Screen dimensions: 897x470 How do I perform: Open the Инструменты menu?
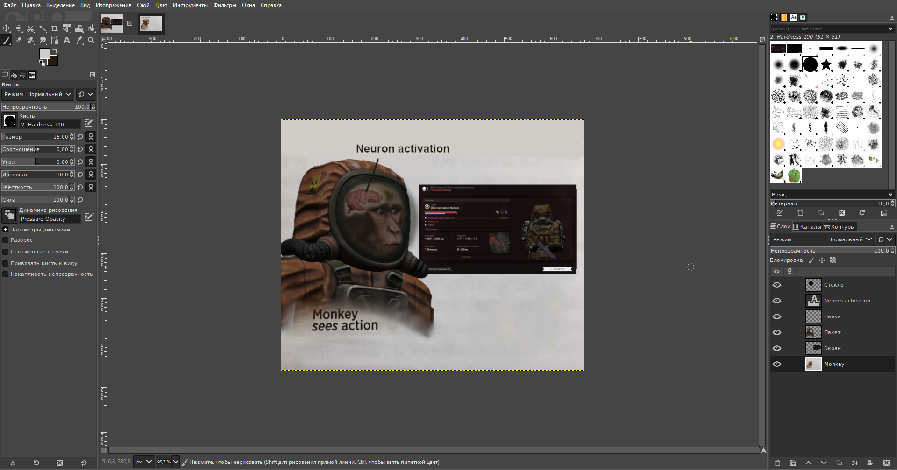[190, 5]
